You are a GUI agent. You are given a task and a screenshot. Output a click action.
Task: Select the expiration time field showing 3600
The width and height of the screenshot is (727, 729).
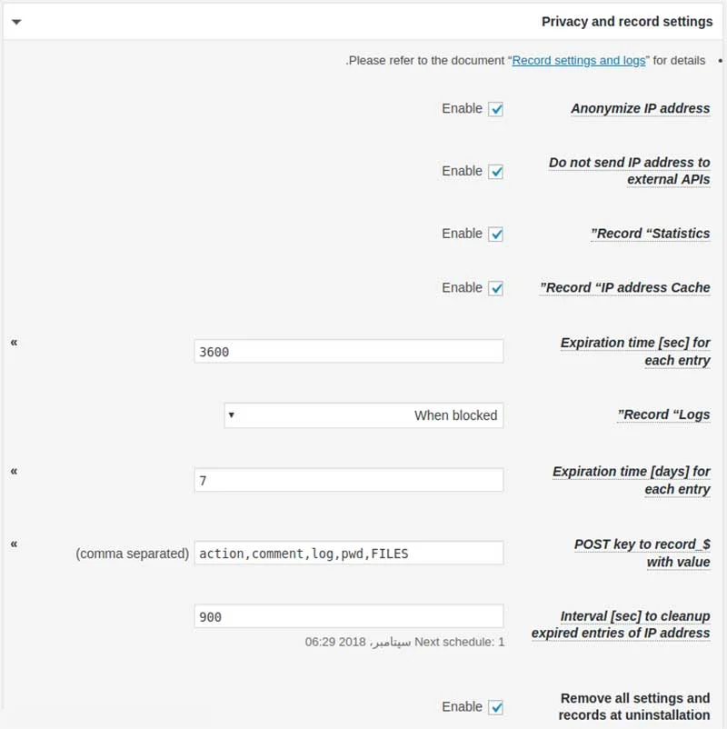(x=350, y=350)
